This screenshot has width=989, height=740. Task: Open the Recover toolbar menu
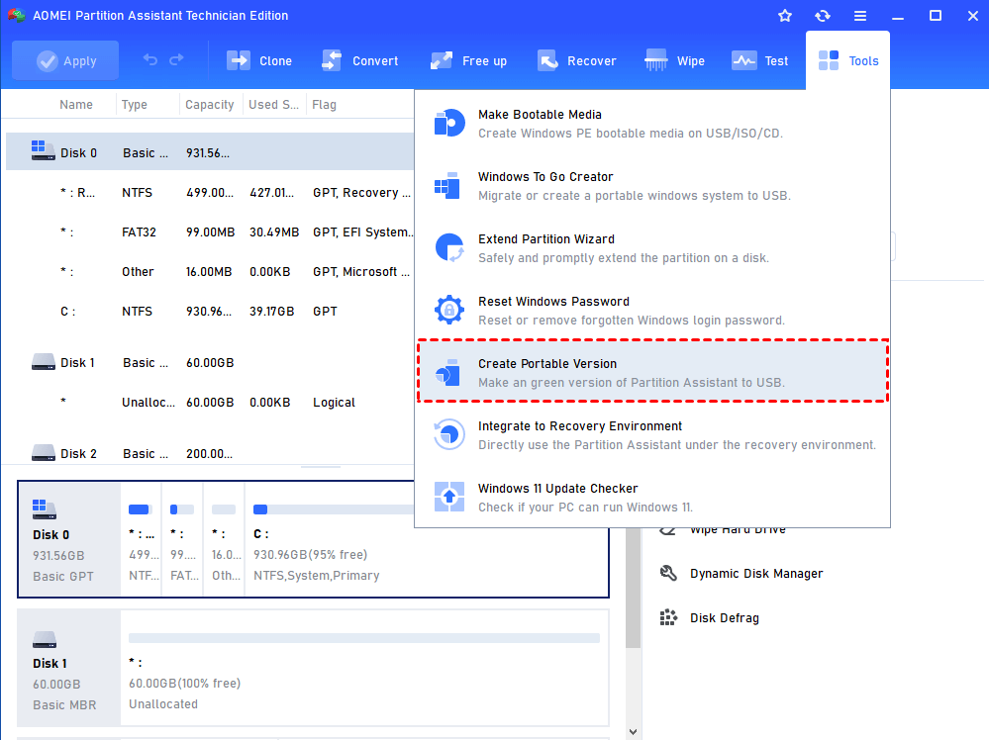pos(576,60)
